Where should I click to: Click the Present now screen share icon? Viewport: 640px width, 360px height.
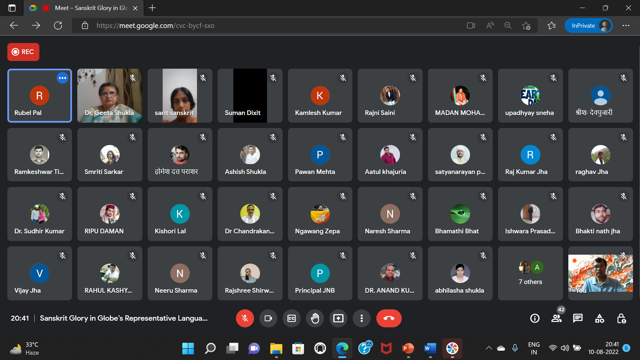click(x=338, y=318)
